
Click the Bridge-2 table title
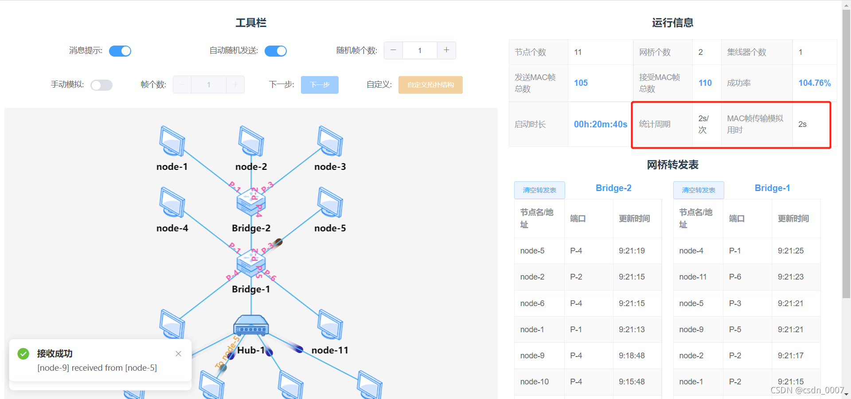613,188
